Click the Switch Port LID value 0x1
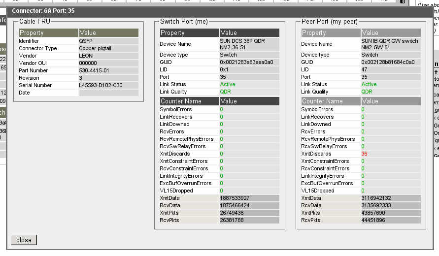 (x=224, y=69)
